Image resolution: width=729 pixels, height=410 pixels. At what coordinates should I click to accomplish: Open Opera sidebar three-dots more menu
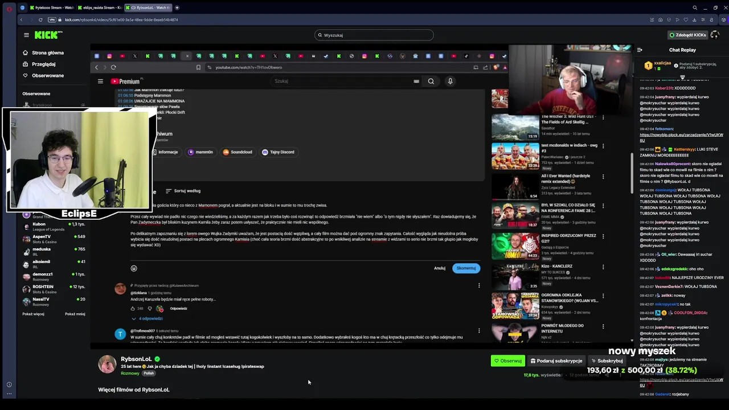coord(9,393)
